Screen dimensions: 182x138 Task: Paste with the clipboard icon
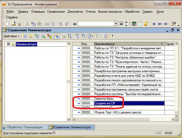(x=39, y=24)
